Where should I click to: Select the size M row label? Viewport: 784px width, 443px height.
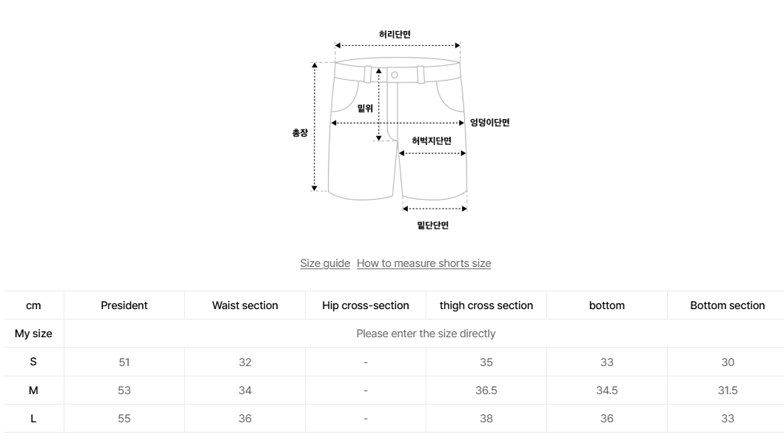coord(33,390)
